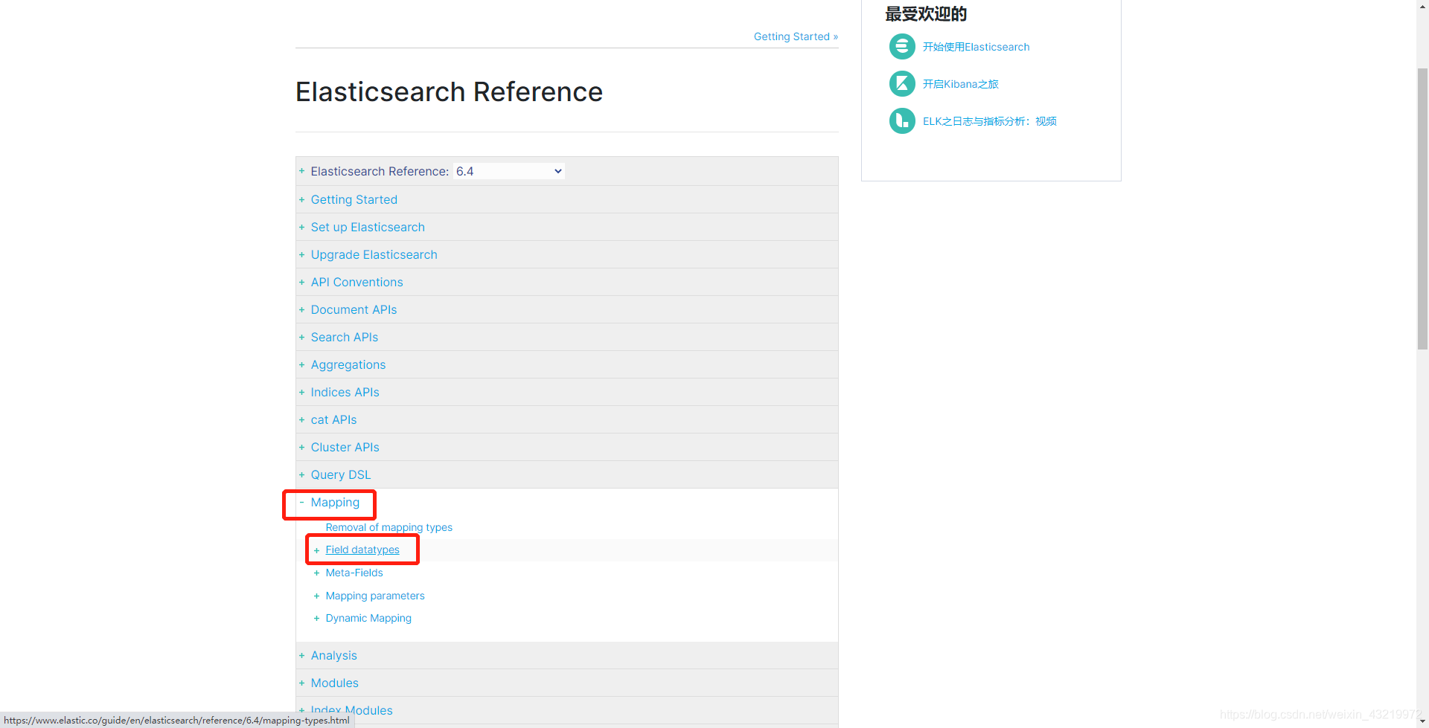The height and width of the screenshot is (728, 1429).
Task: Open the Mapping parameters link
Action: 375,596
